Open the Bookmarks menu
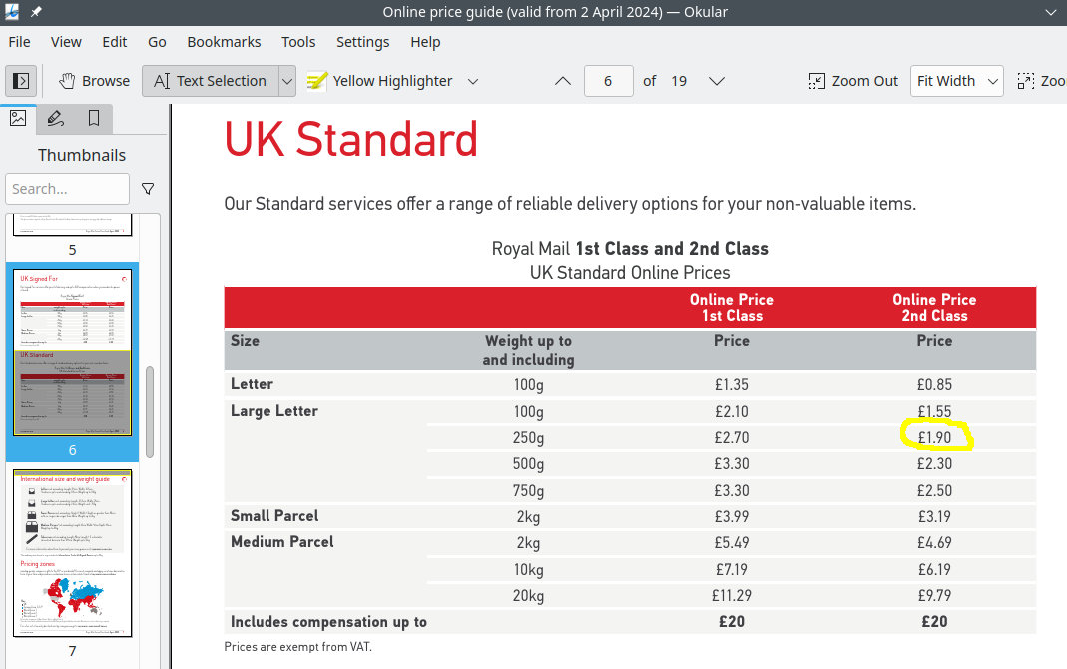1067x669 pixels. 224,42
